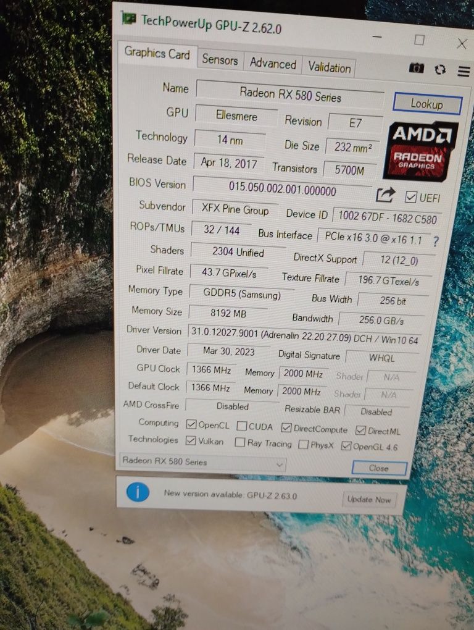Click the bus interface question mark
Image resolution: width=474 pixels, height=630 pixels.
[x=436, y=241]
